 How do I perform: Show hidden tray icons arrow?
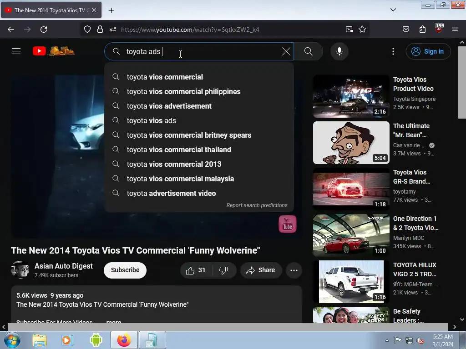coord(387,340)
